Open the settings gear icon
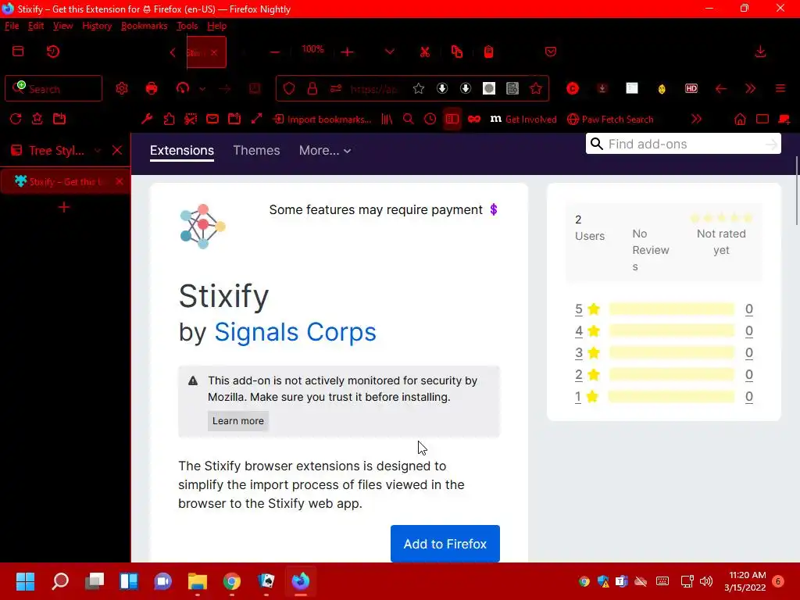 click(121, 89)
